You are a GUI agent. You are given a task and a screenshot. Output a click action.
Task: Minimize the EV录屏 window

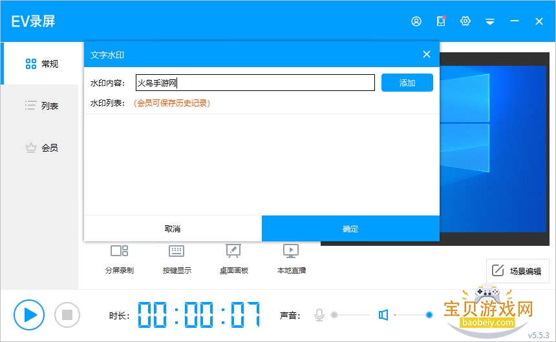pos(515,21)
